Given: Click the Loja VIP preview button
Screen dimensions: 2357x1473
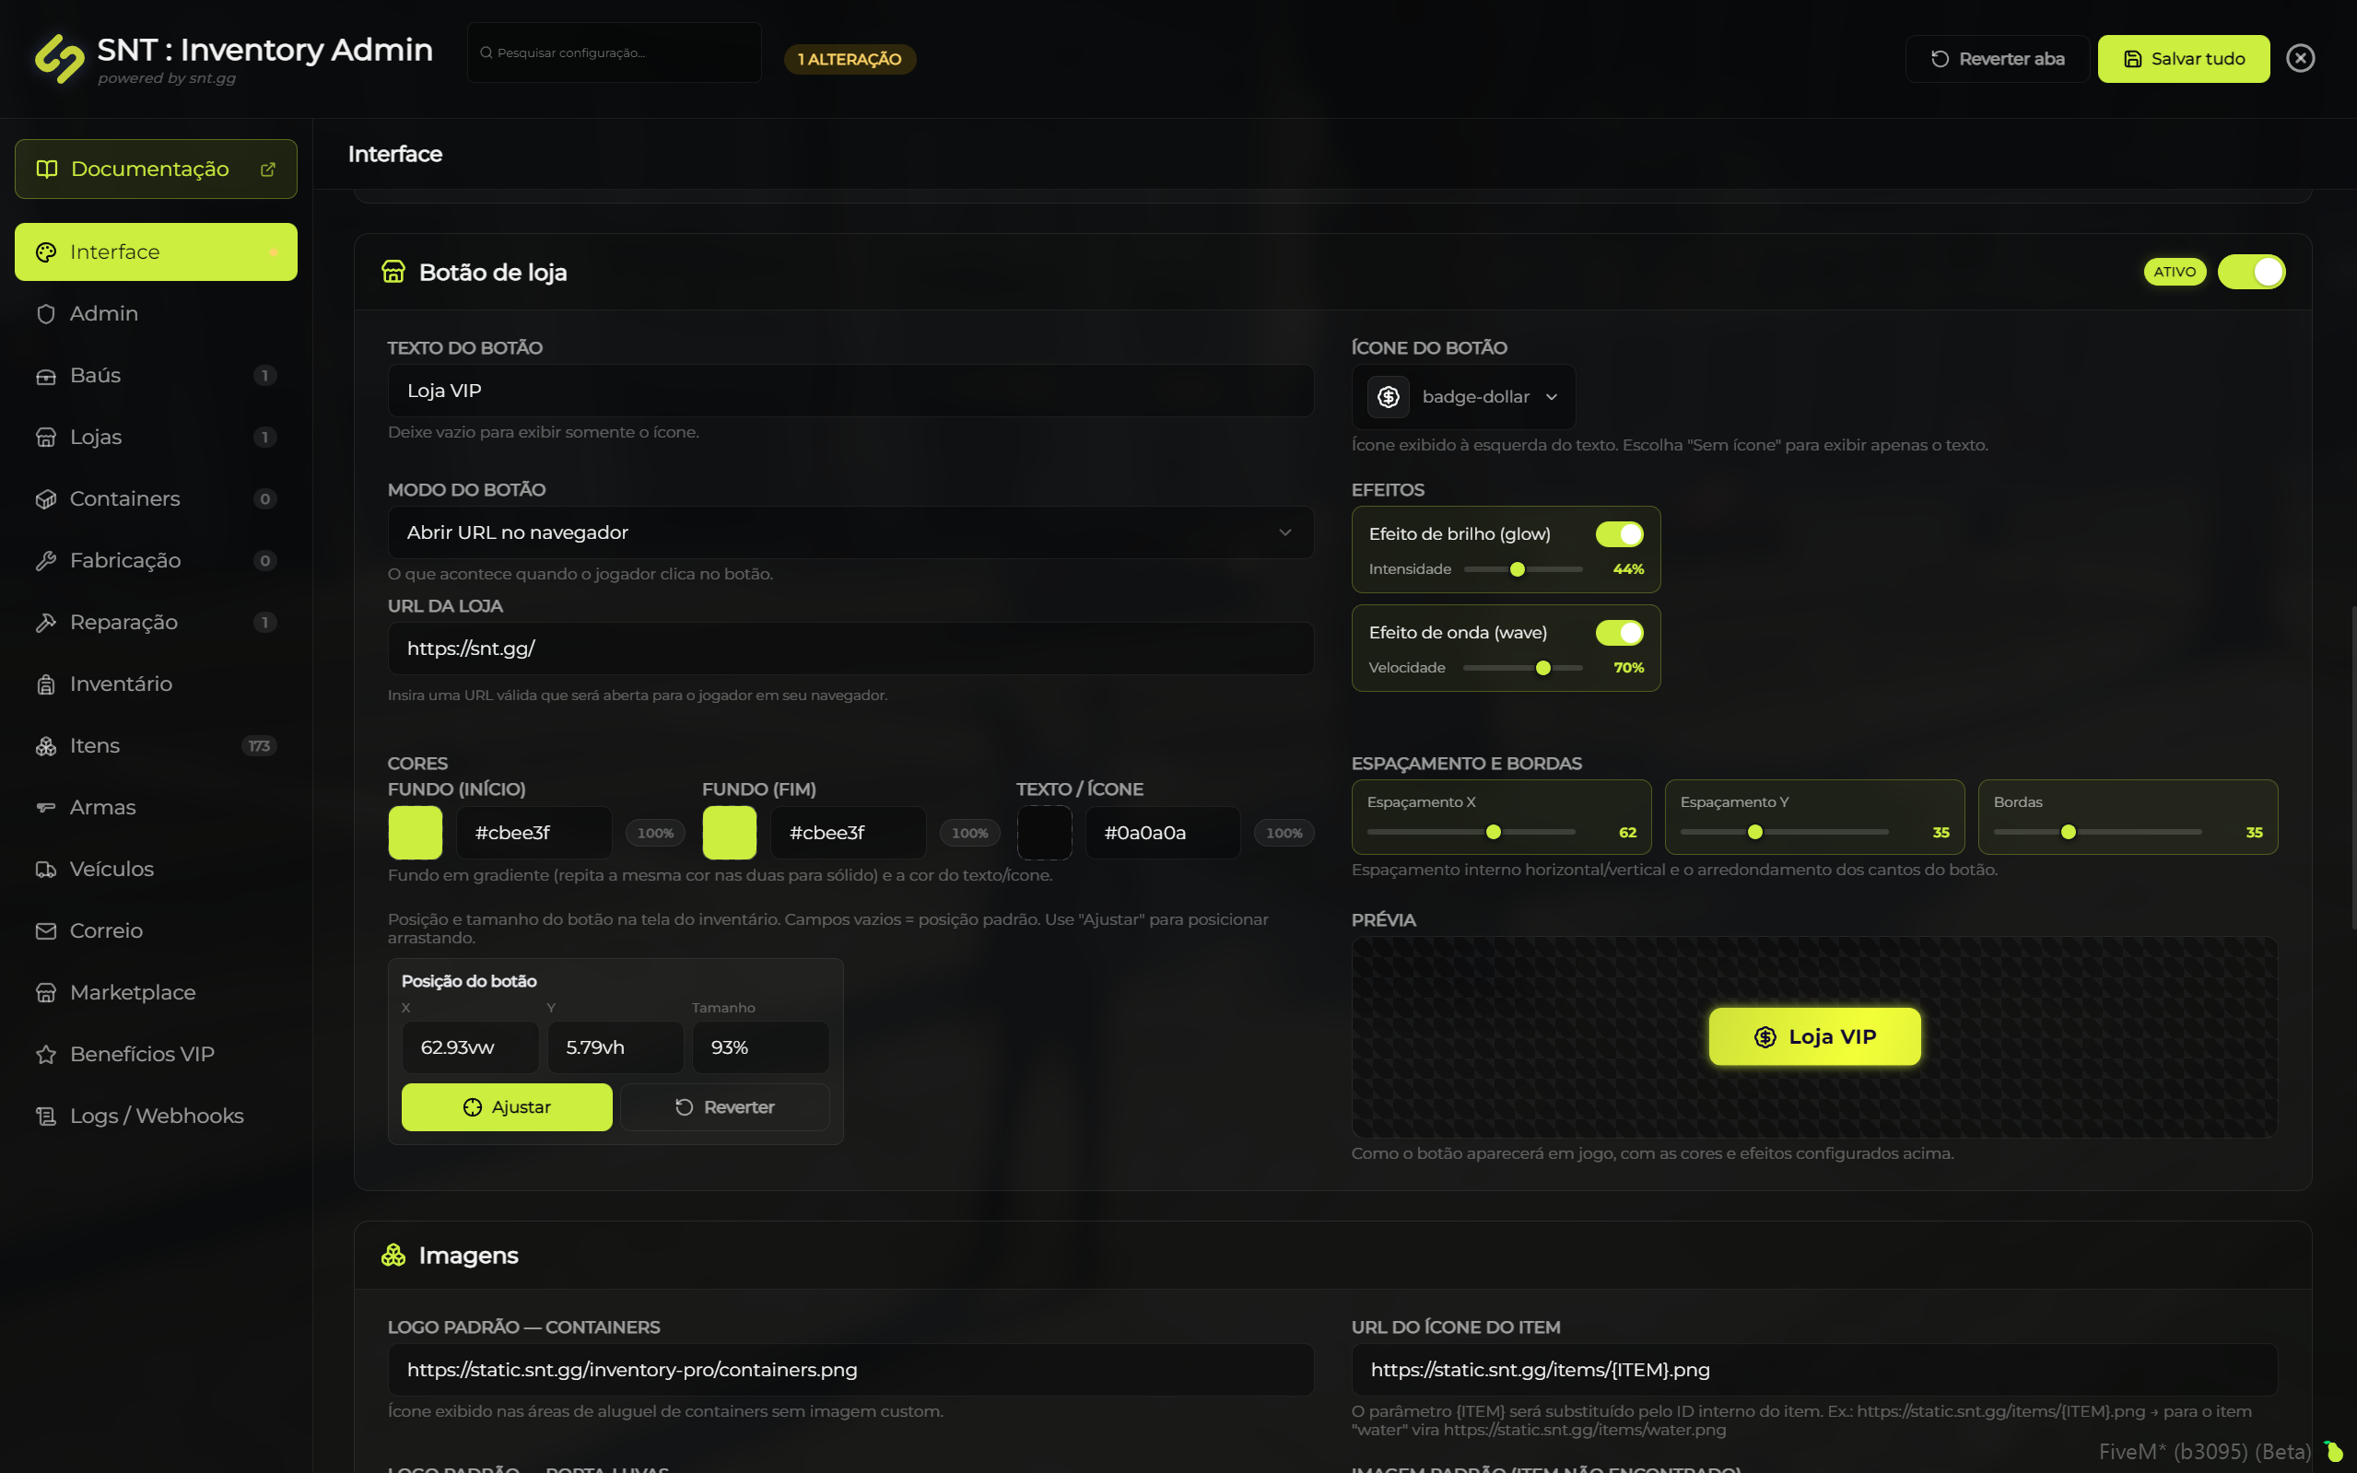Looking at the screenshot, I should [x=1814, y=1036].
